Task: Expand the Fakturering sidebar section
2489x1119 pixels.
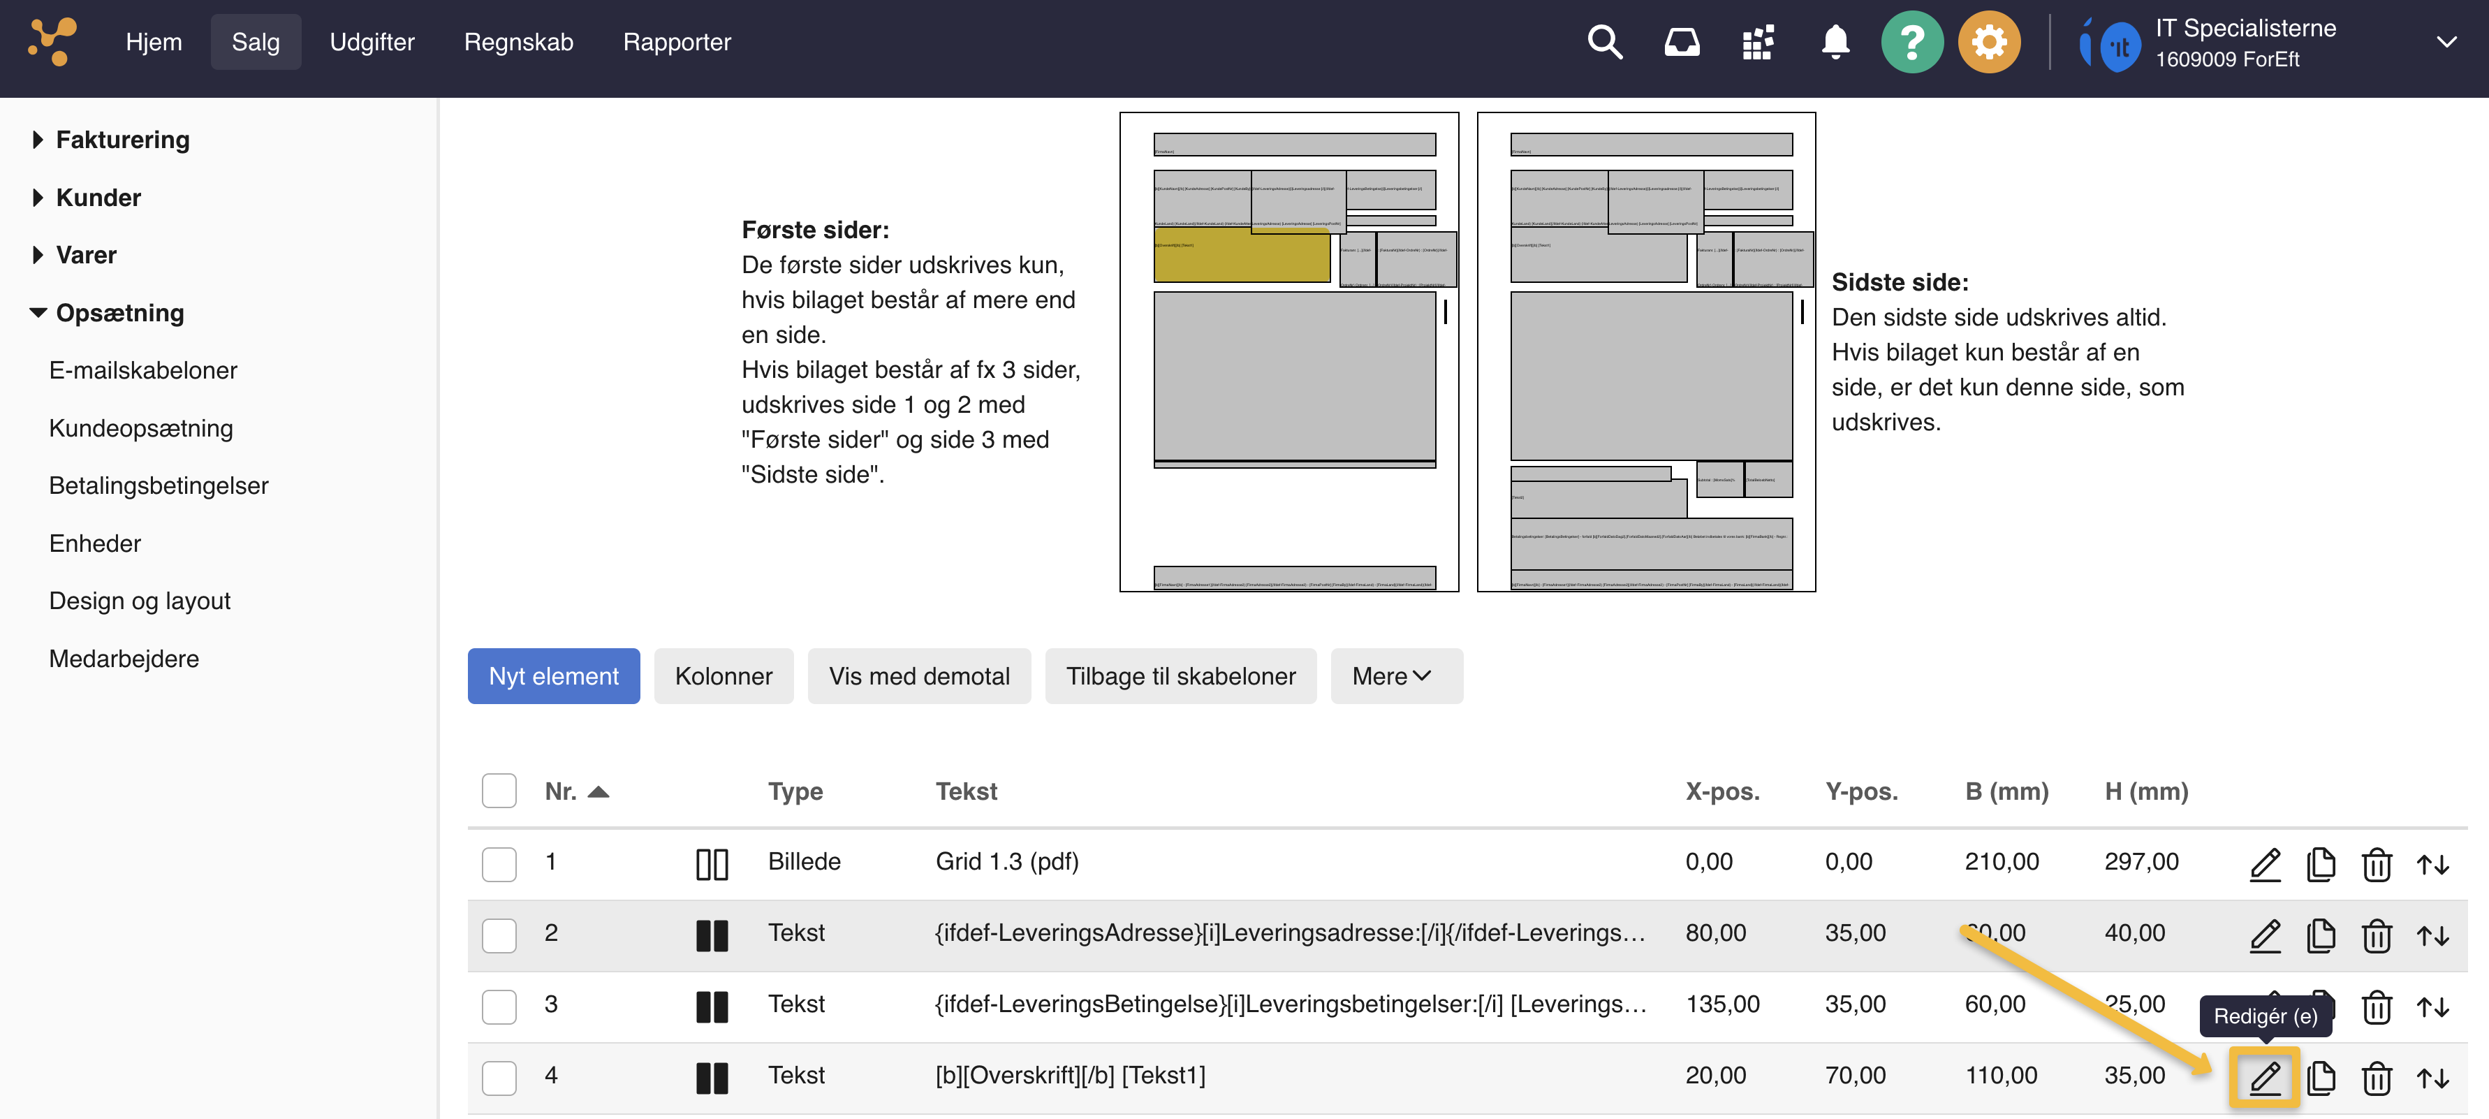Action: 122,140
